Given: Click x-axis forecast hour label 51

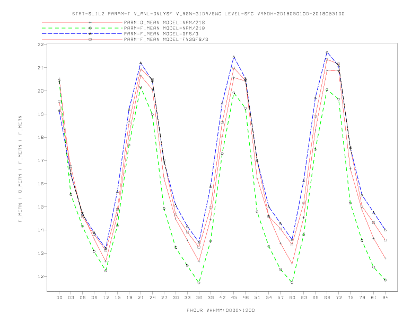Looking at the screenshot, I should (x=257, y=298).
